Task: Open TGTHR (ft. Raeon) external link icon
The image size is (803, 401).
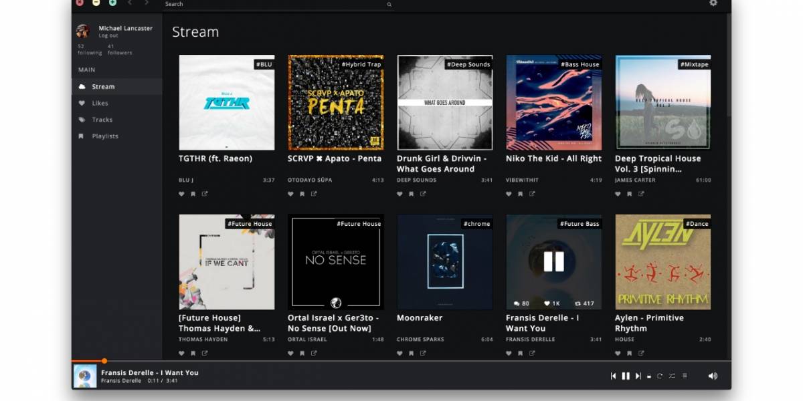Action: tap(205, 194)
